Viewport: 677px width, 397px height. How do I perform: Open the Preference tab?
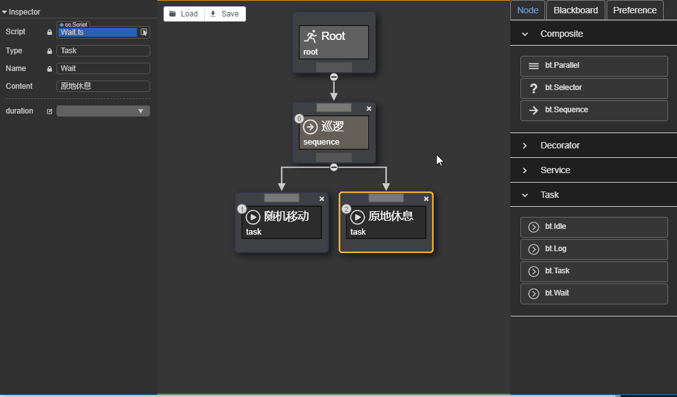point(635,10)
